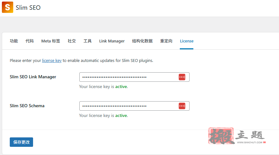
Task: Open the Meta 标签 tab
Action: [x=51, y=41]
